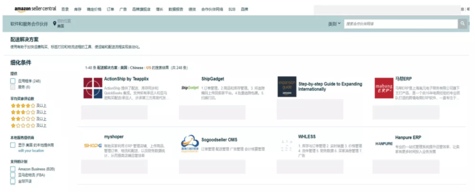Focus the 搜索合作伙伴网络 search field
This screenshot has height=192, width=475.
[401, 24]
